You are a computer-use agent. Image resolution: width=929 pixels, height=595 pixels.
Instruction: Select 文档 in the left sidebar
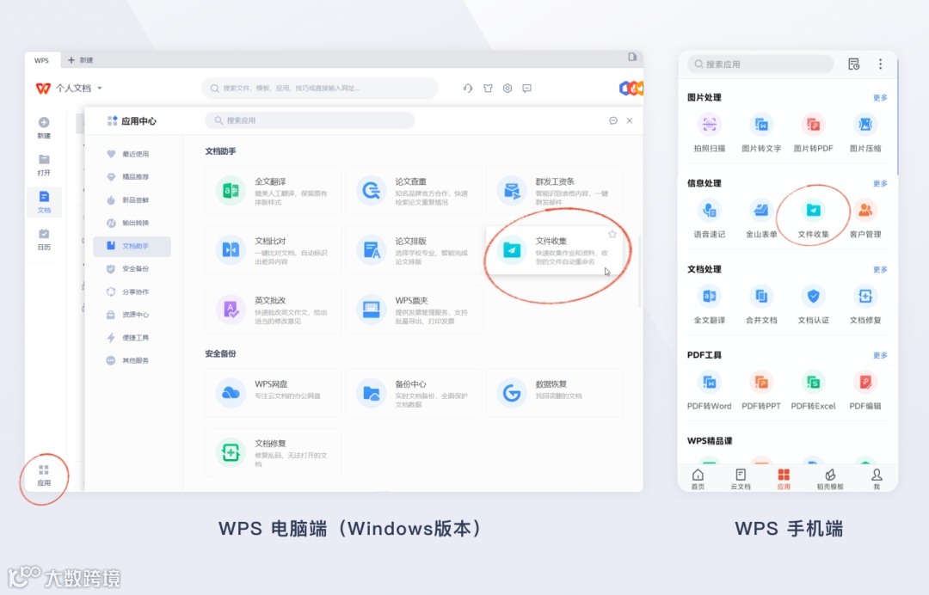pyautogui.click(x=44, y=202)
